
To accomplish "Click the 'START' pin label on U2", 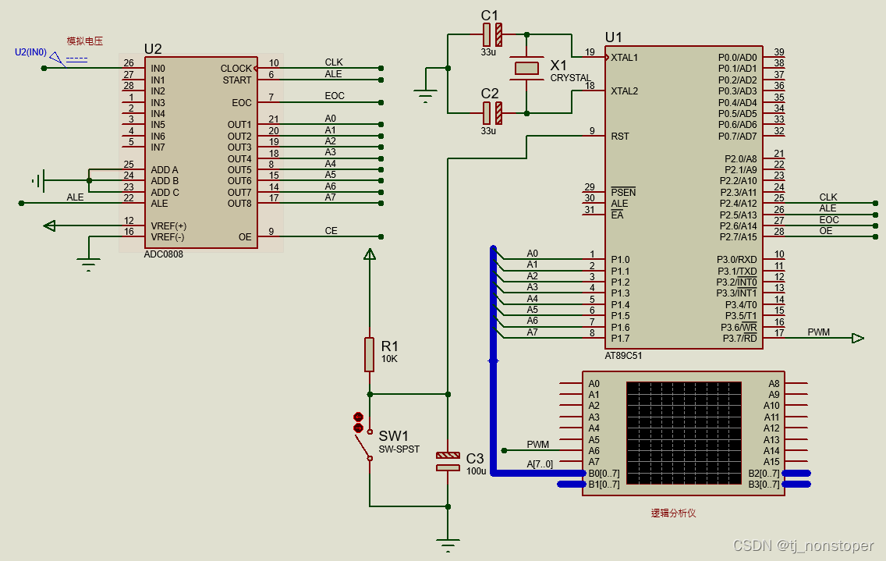I will [237, 80].
